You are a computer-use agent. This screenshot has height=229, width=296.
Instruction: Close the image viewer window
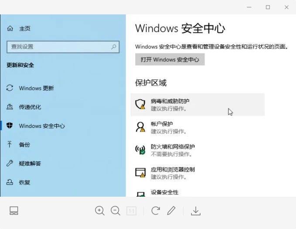tap(286, 7)
